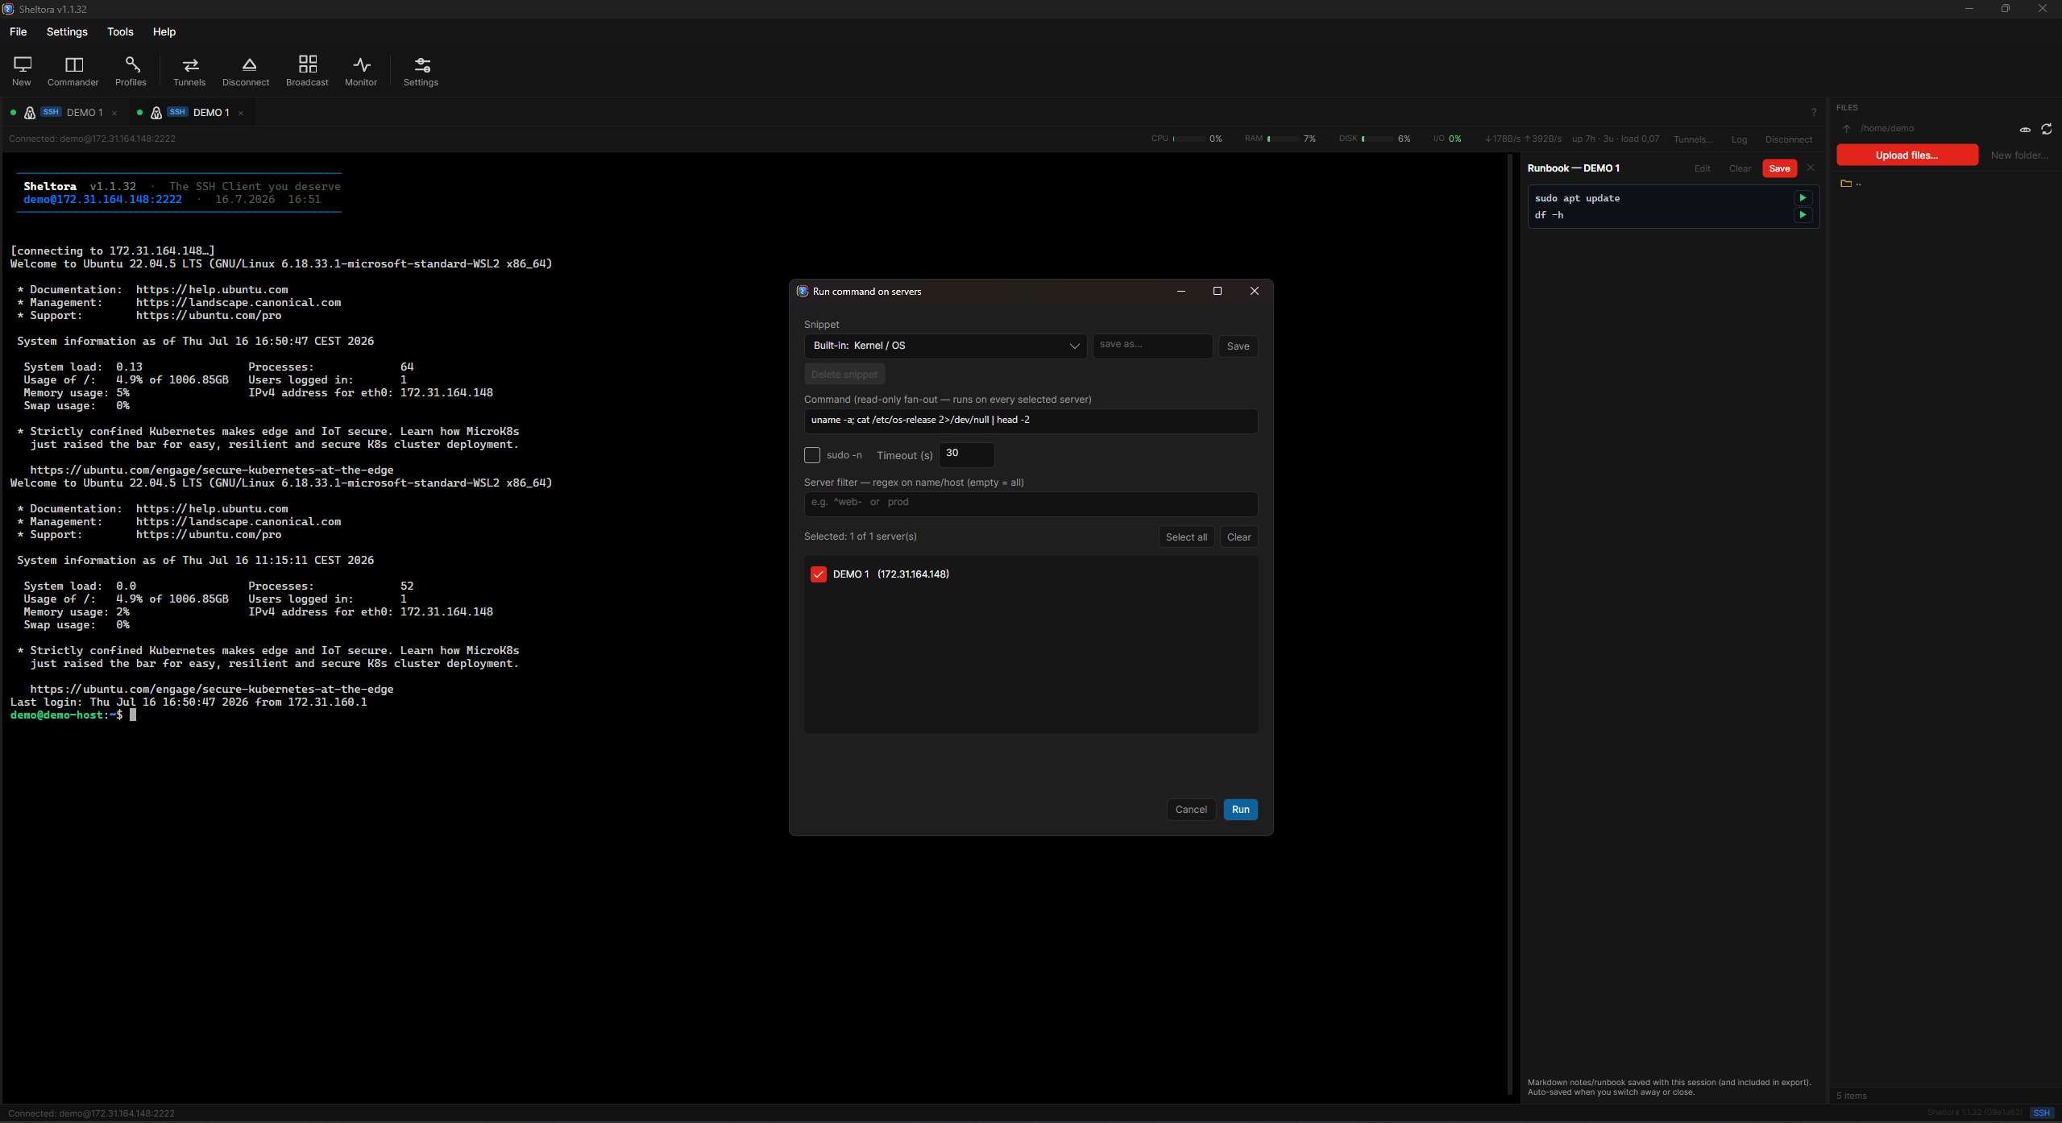2062x1123 pixels.
Task: Toggle hidden files eye icon
Action: pyautogui.click(x=2025, y=129)
